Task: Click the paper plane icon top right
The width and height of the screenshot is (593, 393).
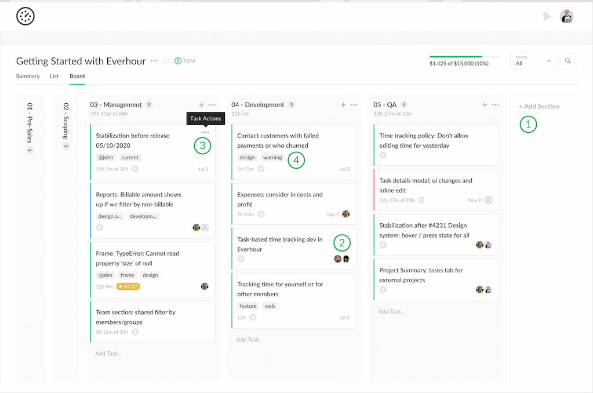Action: tap(547, 16)
